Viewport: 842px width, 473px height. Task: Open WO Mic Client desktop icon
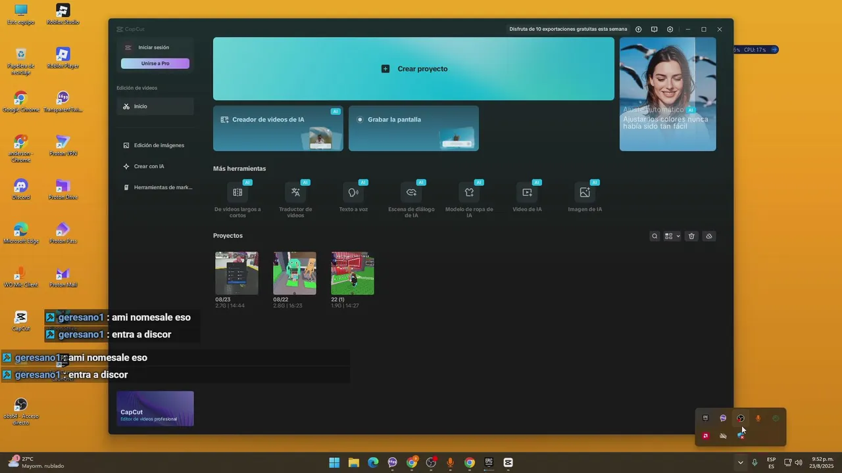[x=21, y=277]
